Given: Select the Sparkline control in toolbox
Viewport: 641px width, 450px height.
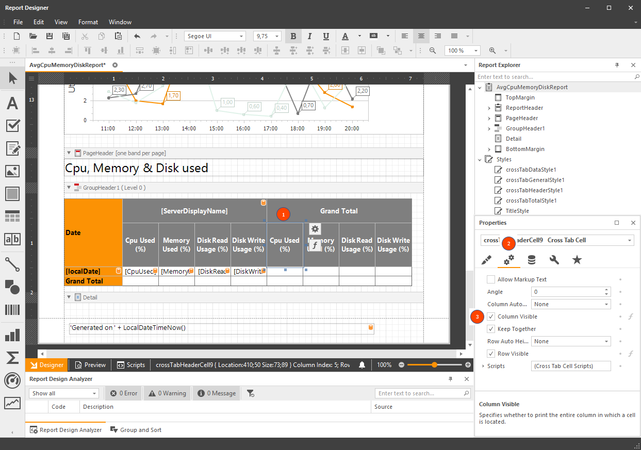Looking at the screenshot, I should (x=12, y=403).
